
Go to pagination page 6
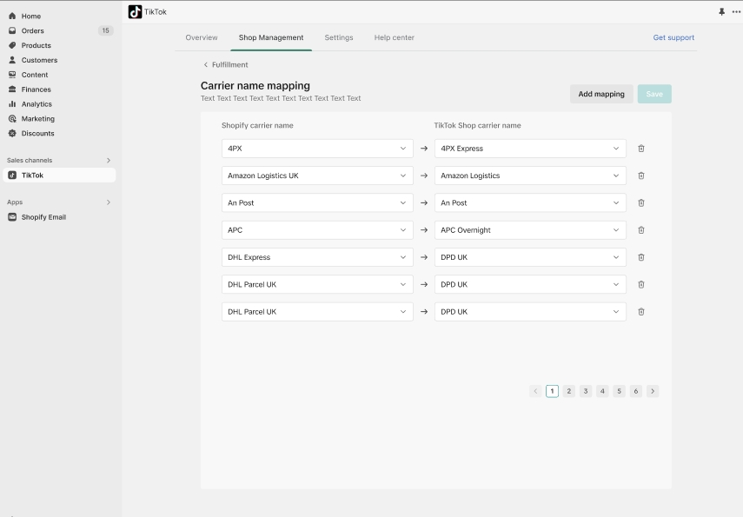click(x=636, y=391)
